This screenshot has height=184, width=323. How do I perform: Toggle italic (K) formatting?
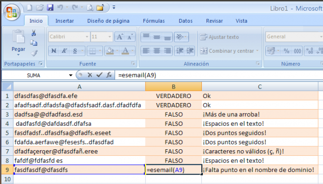(x=64, y=51)
